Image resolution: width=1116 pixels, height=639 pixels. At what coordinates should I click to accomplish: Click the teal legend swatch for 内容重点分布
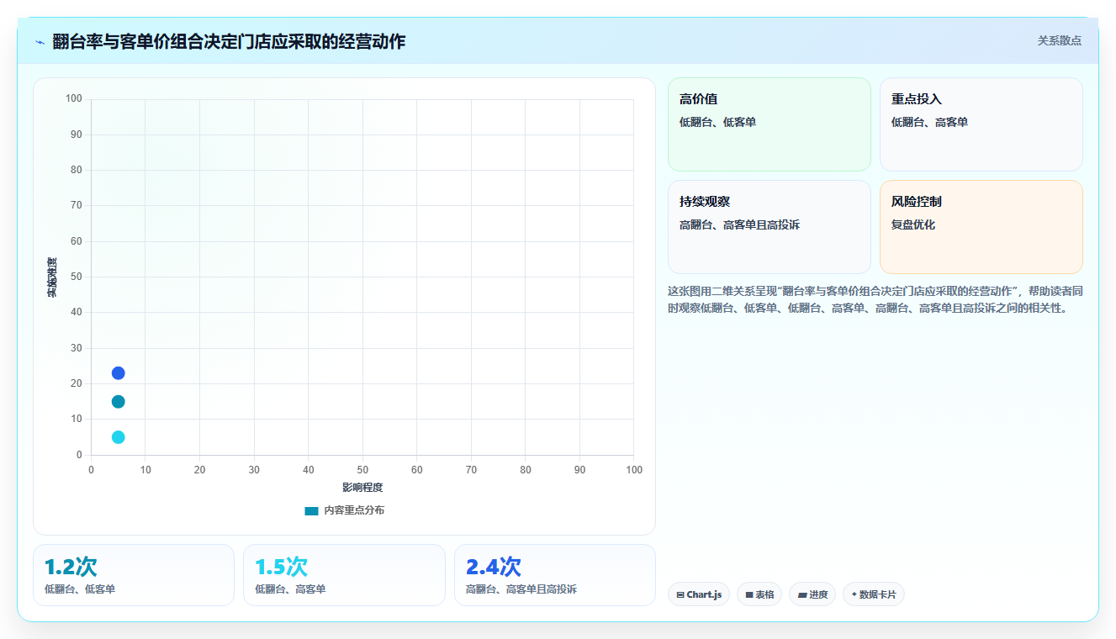coord(311,510)
